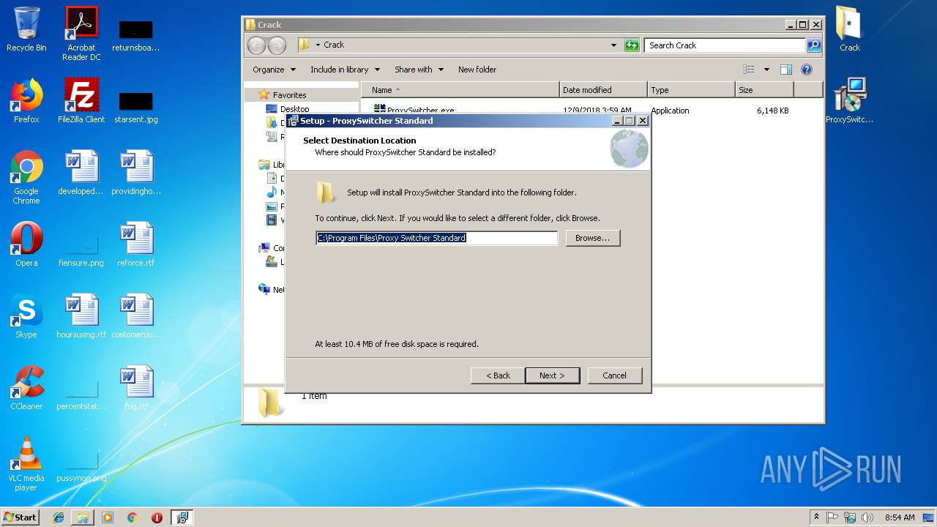The height and width of the screenshot is (527, 937).
Task: Select hoursusing.rtf desktop document
Action: [x=81, y=316]
